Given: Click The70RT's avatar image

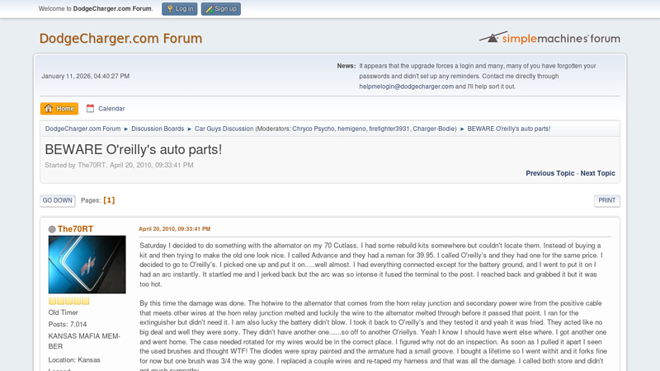Looking at the screenshot, I should 87,265.
